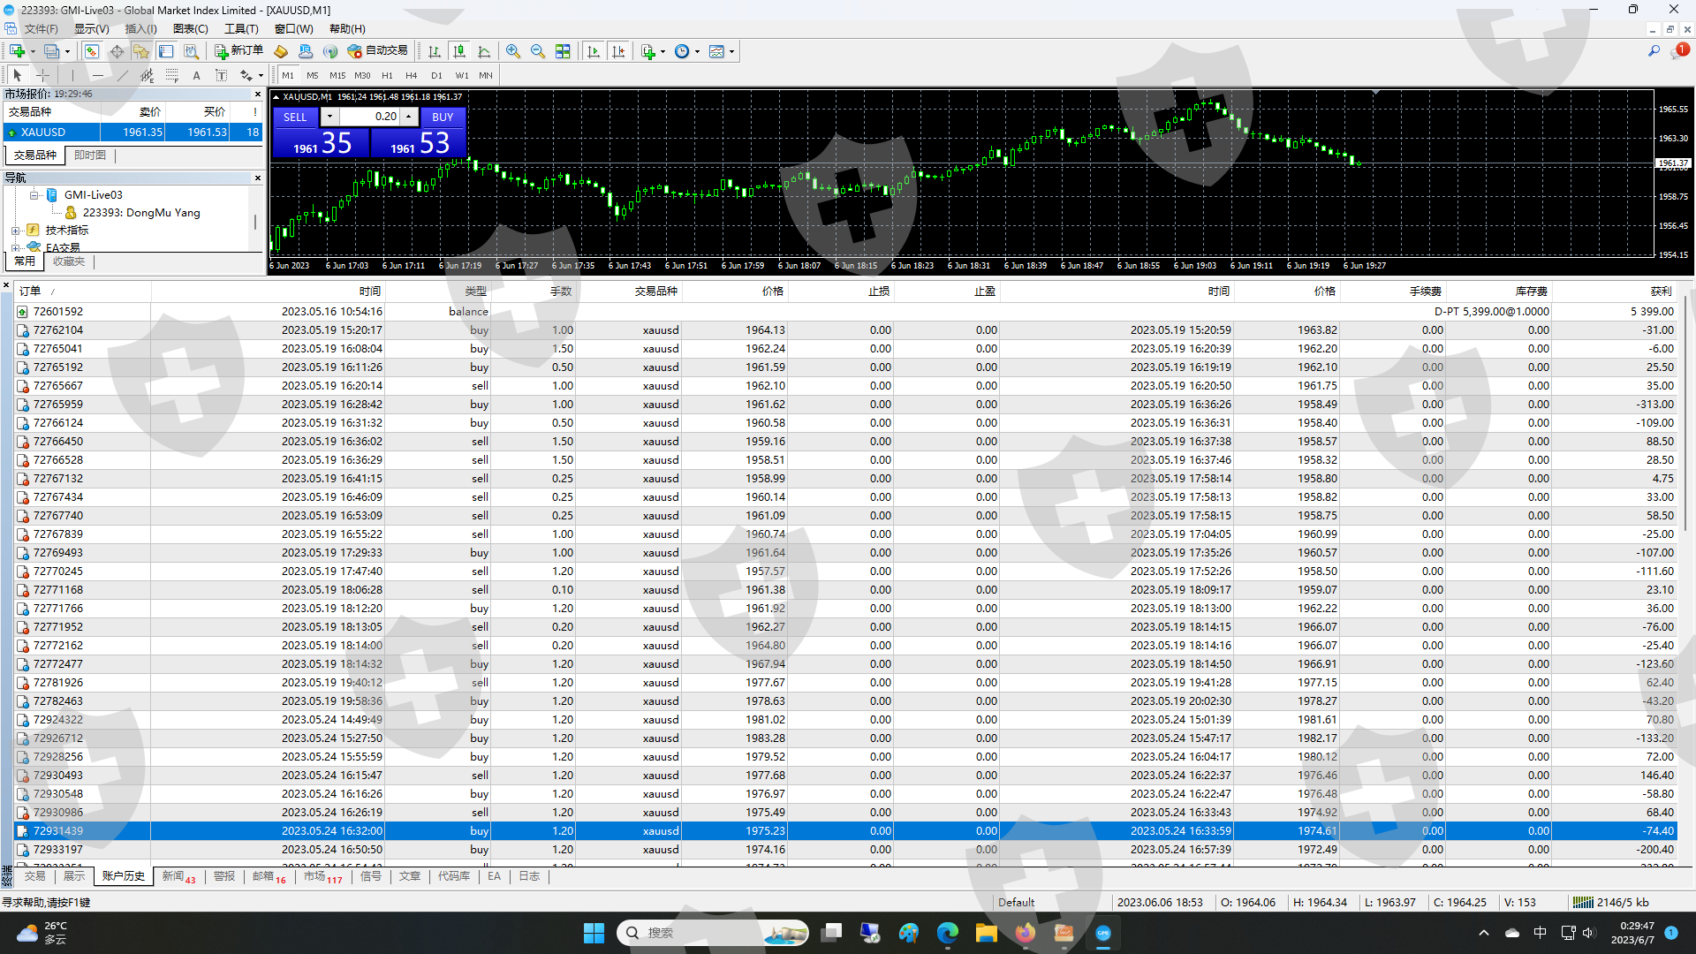This screenshot has height=954, width=1696.
Task: Toggle chart auto scroll icon
Action: tap(594, 51)
